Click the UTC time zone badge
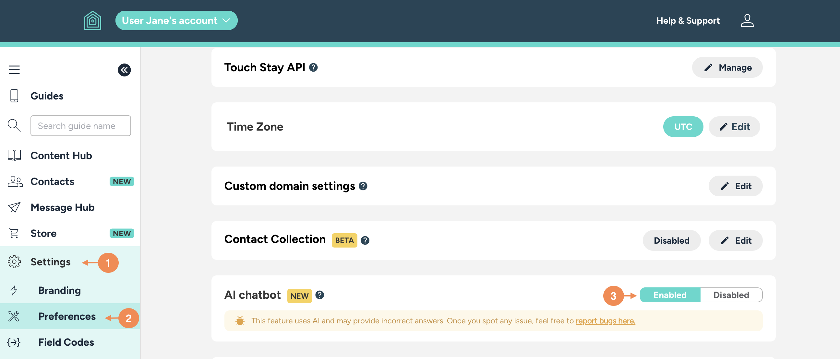 (683, 127)
